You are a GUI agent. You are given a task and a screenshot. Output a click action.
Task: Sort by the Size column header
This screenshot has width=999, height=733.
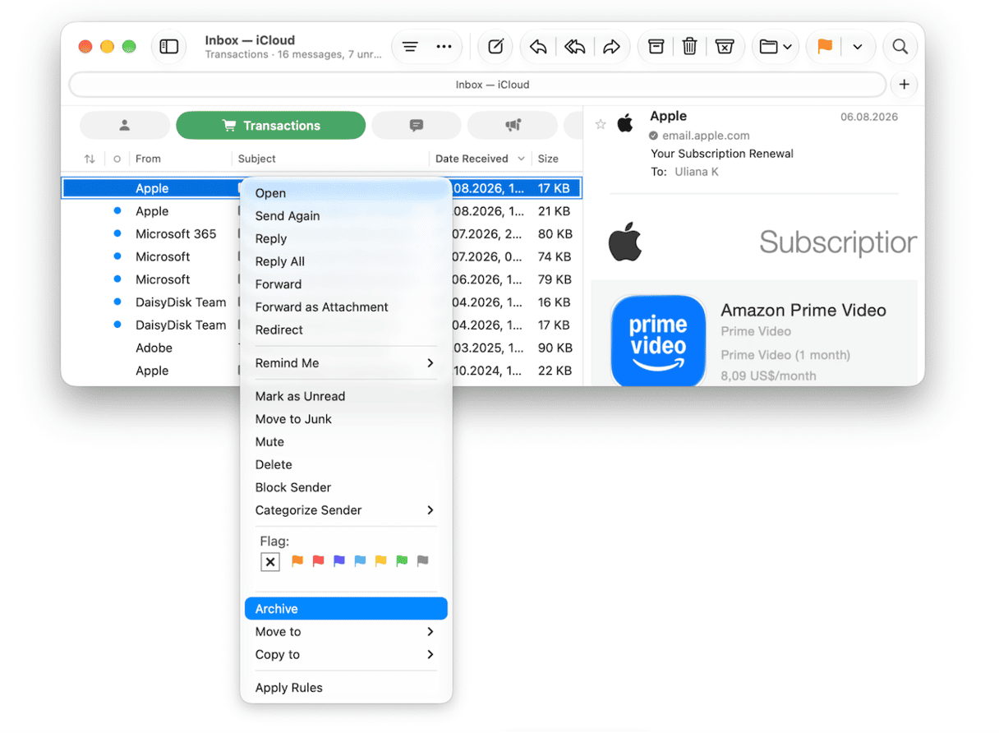(548, 159)
